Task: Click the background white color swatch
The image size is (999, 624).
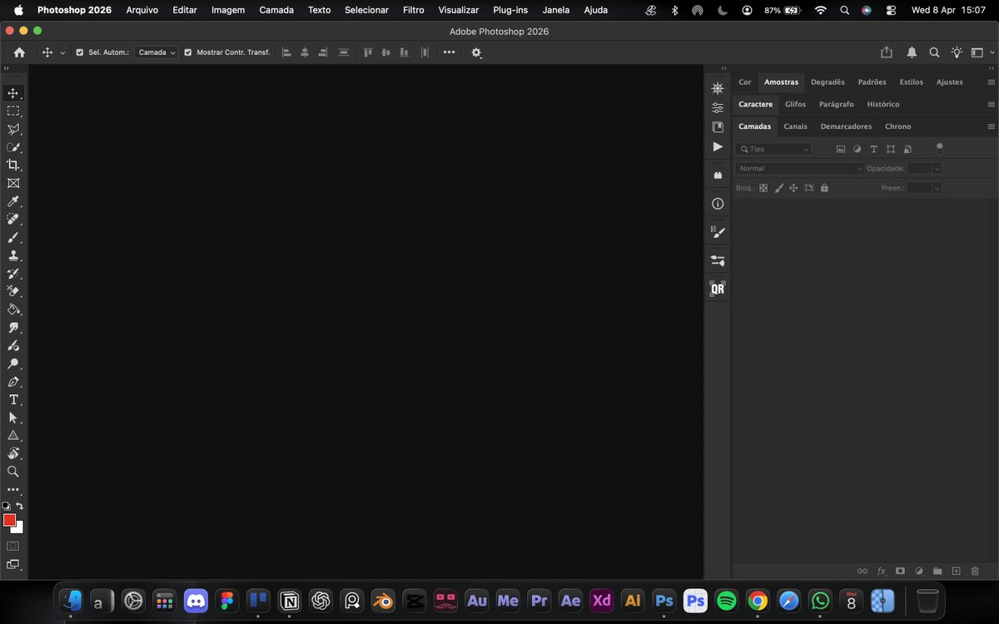Action: [19, 529]
